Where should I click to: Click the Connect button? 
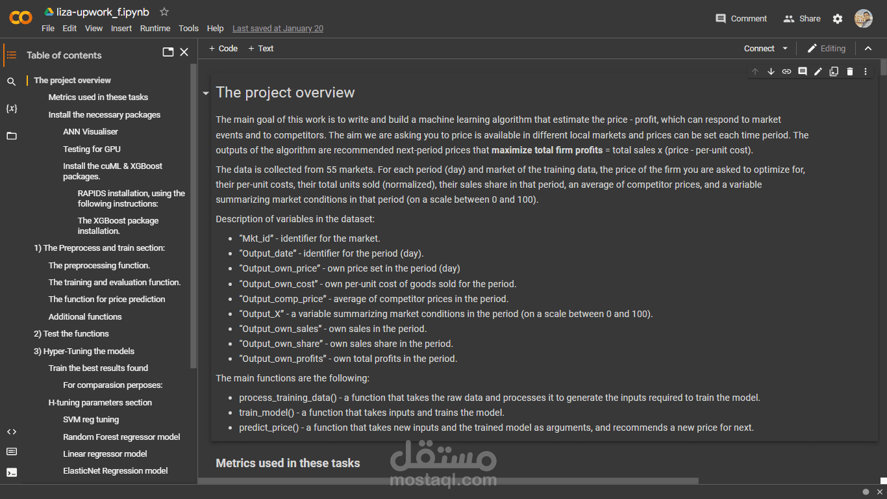point(759,49)
